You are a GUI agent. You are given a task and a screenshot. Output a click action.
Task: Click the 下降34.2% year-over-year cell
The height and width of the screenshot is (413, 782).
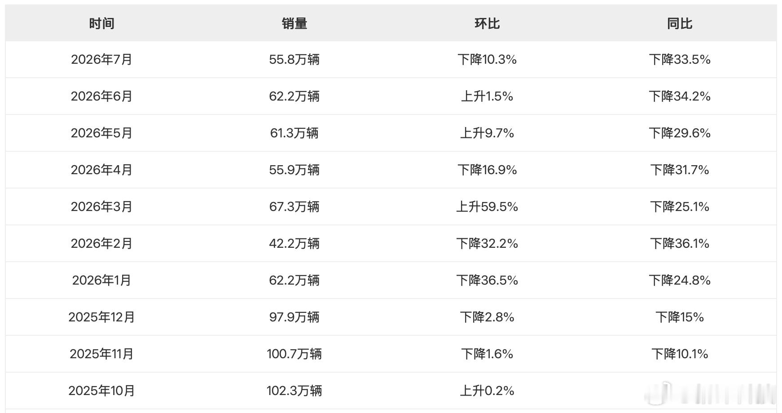point(680,96)
